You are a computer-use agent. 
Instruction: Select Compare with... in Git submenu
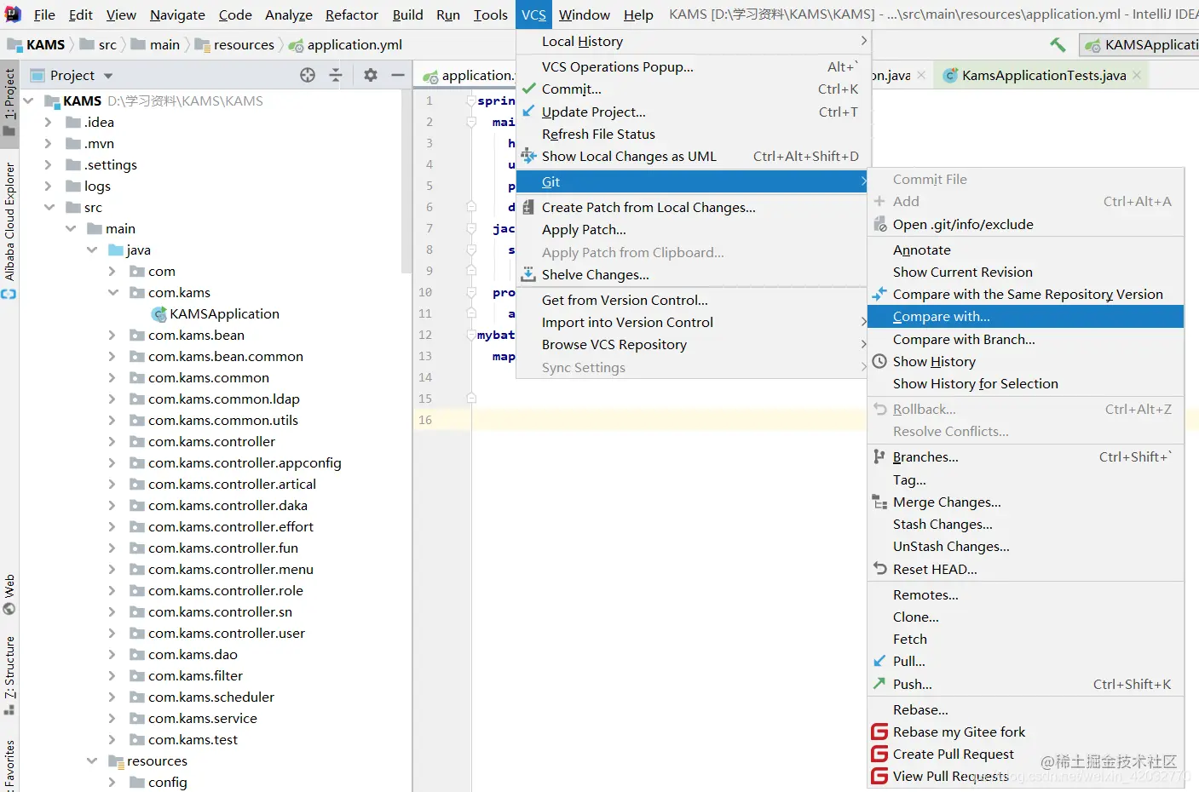[x=1026, y=317]
